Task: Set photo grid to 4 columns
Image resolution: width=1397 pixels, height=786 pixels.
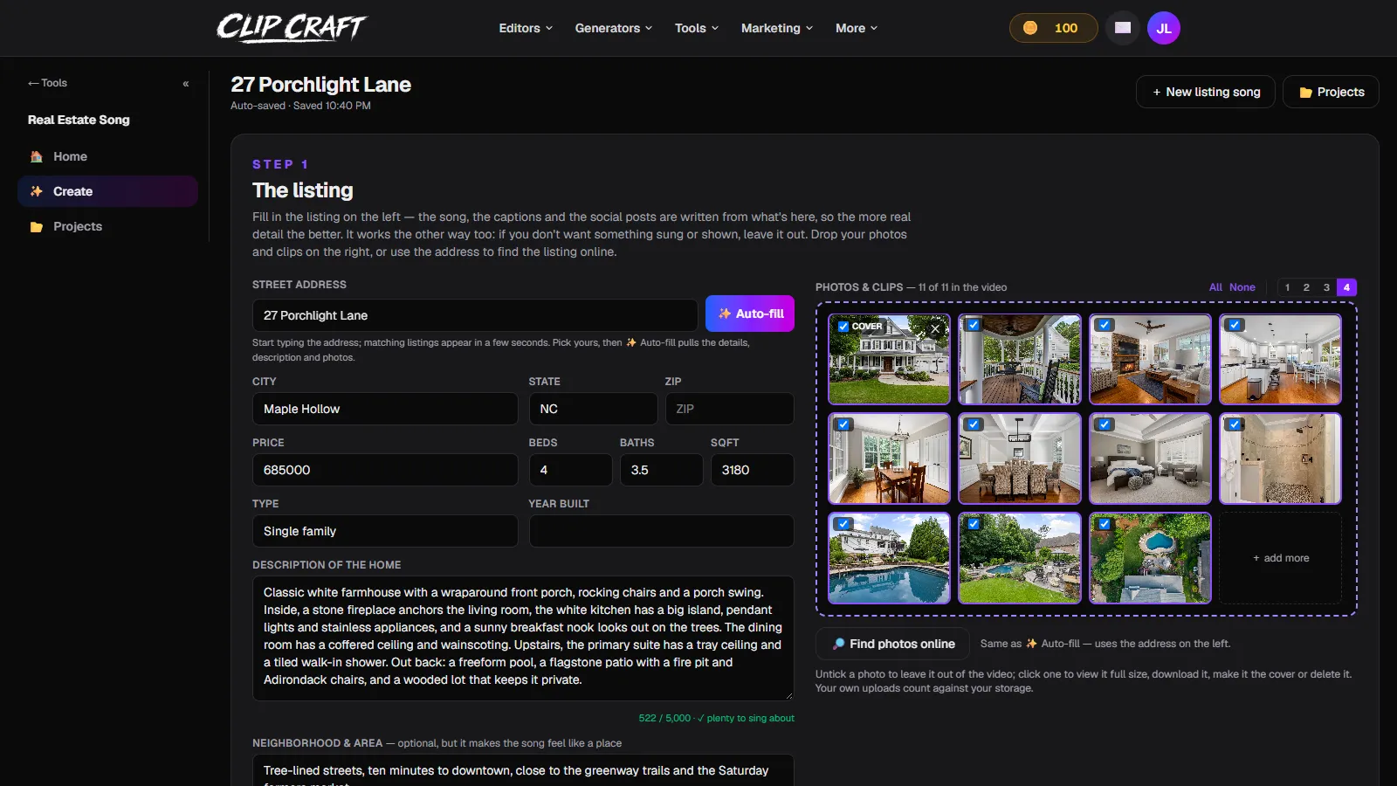Action: click(1346, 287)
